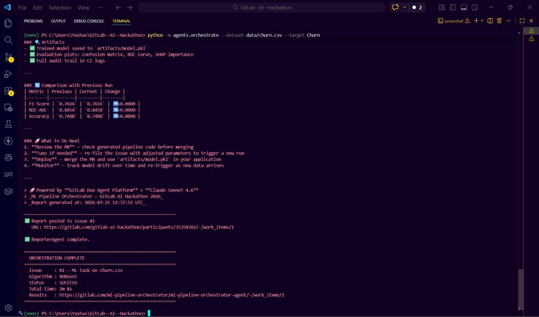Close the terminal panel
The image size is (539, 317).
point(531,21)
